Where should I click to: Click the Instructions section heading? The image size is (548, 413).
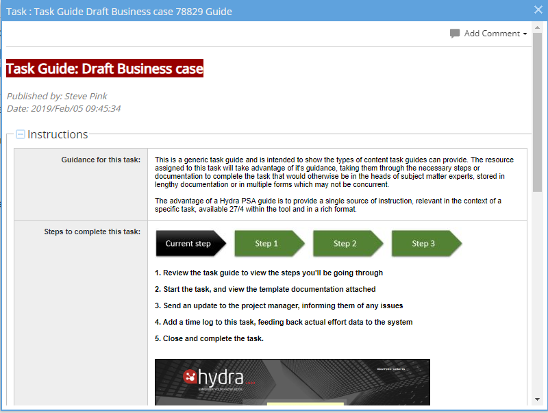coord(58,134)
